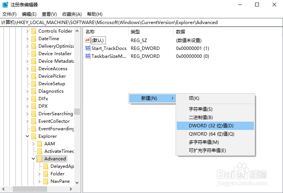The height and width of the screenshot is (193, 283).
Task: Click the Controls Folder folder icon
Action: coord(34,31)
